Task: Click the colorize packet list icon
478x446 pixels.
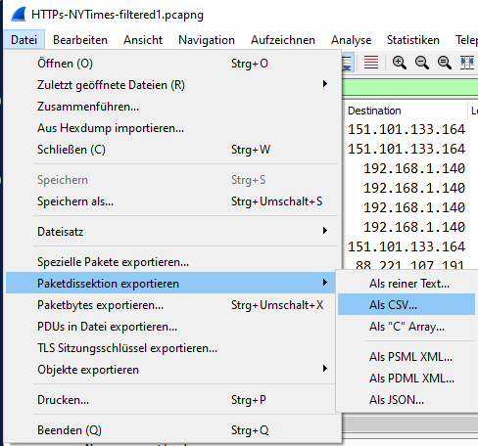Action: (x=371, y=63)
